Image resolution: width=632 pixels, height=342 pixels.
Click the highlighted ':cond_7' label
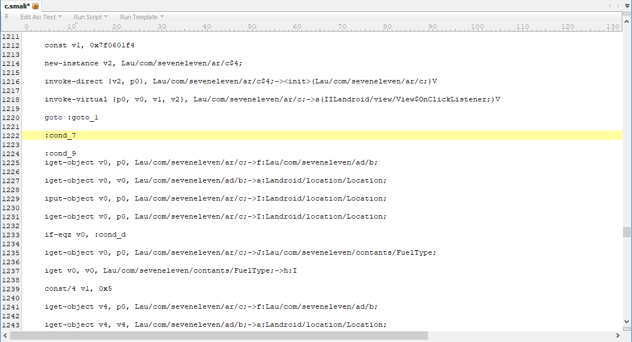(x=60, y=135)
